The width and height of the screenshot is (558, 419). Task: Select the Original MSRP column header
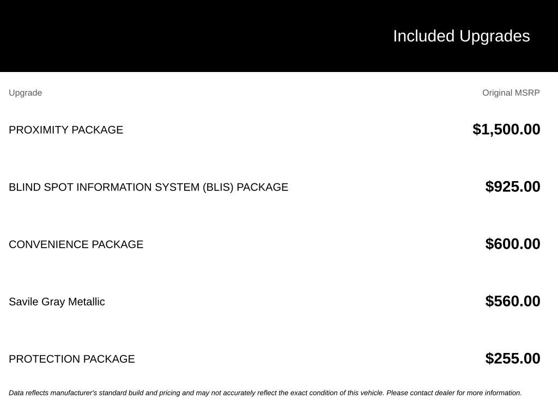(511, 93)
